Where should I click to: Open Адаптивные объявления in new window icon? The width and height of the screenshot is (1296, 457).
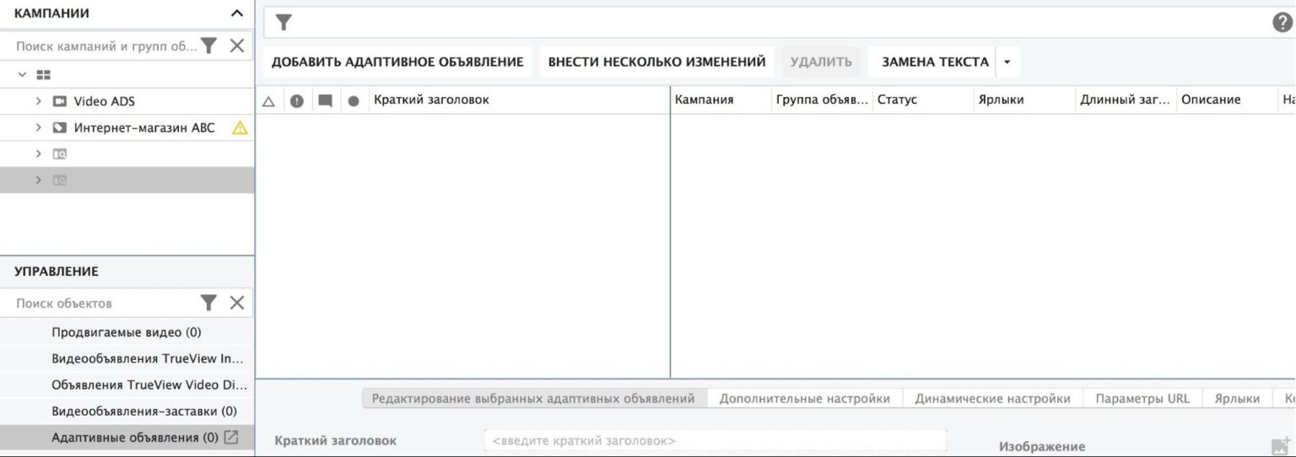(230, 438)
